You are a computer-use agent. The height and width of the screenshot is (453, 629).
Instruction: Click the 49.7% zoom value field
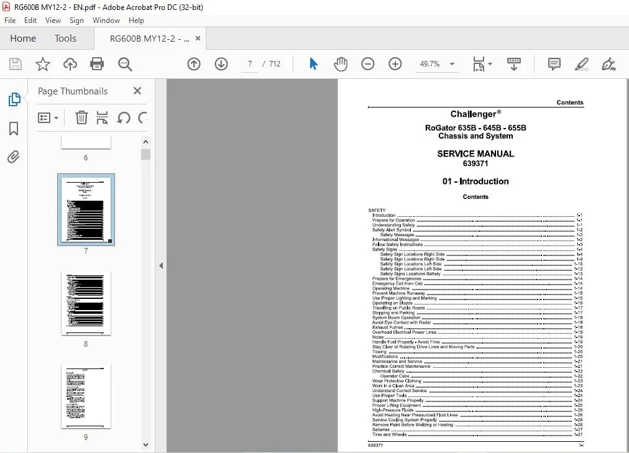click(429, 64)
